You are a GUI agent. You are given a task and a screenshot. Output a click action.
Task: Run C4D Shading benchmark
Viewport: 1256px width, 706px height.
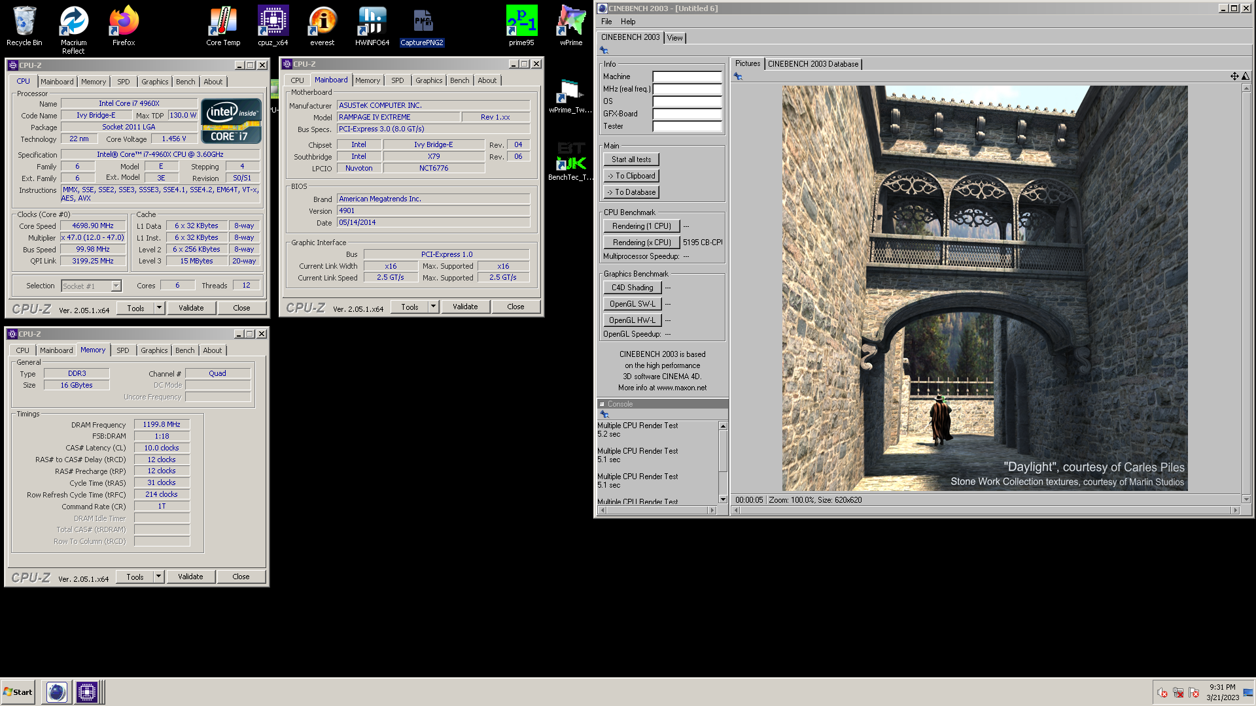(633, 288)
